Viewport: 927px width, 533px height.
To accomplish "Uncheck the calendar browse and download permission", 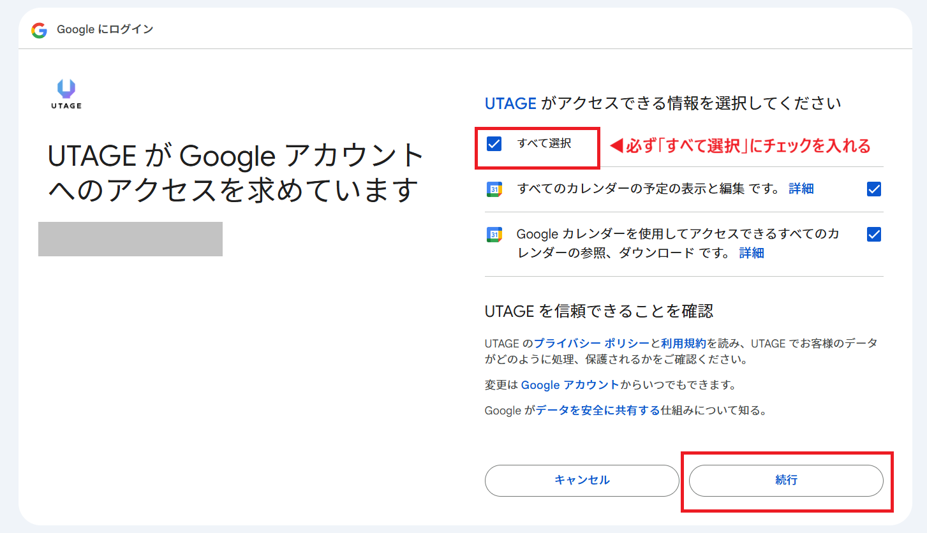I will click(874, 235).
